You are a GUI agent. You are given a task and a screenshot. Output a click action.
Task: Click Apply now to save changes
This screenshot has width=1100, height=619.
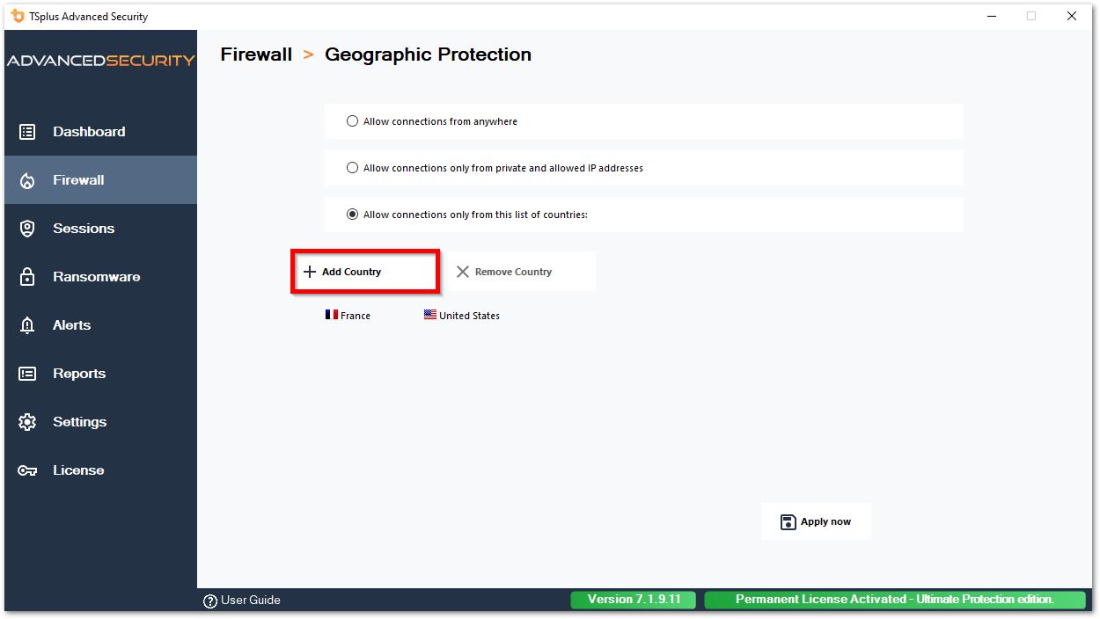point(815,521)
